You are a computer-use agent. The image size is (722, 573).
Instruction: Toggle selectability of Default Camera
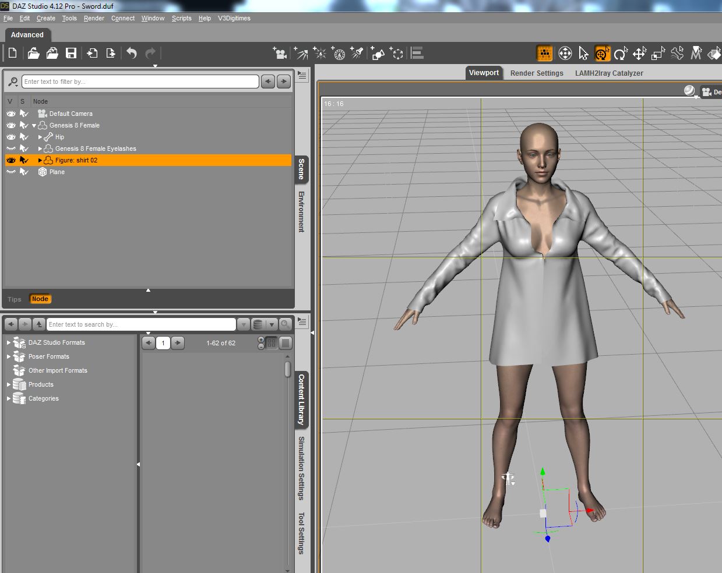pyautogui.click(x=24, y=114)
